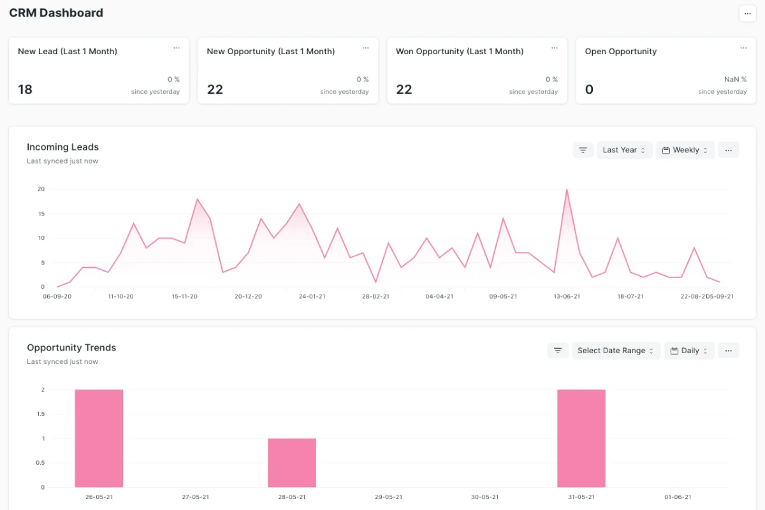This screenshot has width=765, height=510.
Task: Click the New Lead count 18
Action: (25, 89)
